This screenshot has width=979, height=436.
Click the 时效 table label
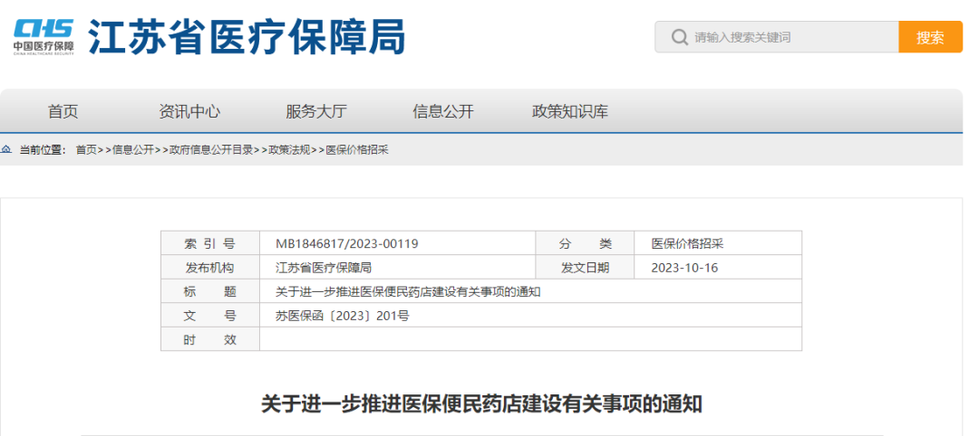(x=209, y=339)
